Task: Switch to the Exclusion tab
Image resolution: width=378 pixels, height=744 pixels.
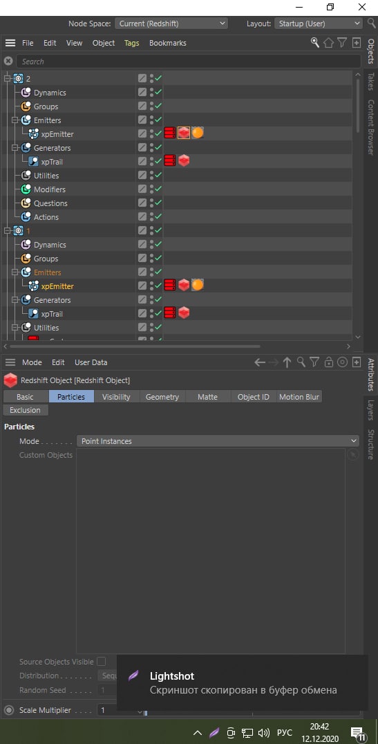Action: [x=25, y=410]
